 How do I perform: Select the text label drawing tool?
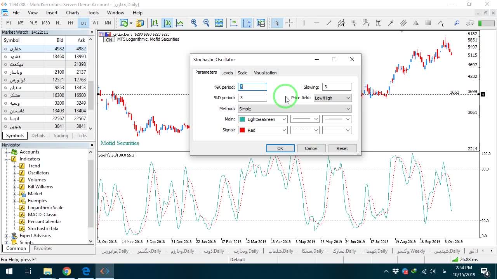(x=379, y=23)
